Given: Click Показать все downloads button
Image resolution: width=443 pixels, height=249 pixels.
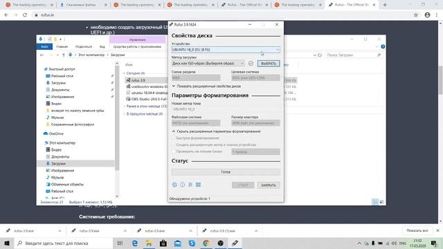Looking at the screenshot, I should 417,230.
